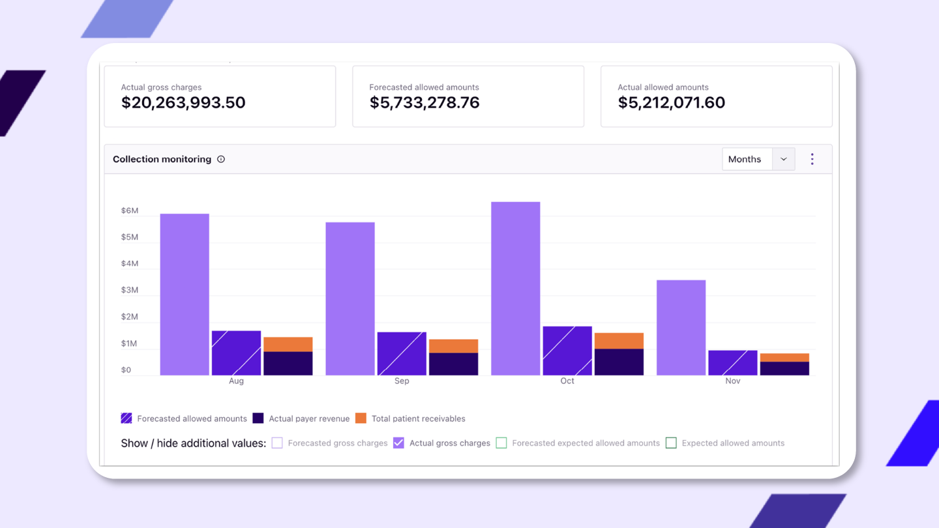Image resolution: width=939 pixels, height=528 pixels.
Task: Click the Forecasted allowed amounts legend icon
Action: pyautogui.click(x=127, y=418)
